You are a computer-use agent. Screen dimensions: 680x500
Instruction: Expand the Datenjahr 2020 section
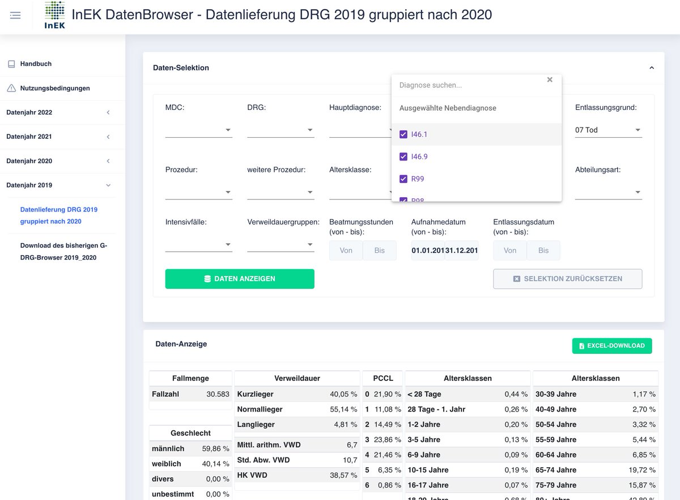[62, 161]
